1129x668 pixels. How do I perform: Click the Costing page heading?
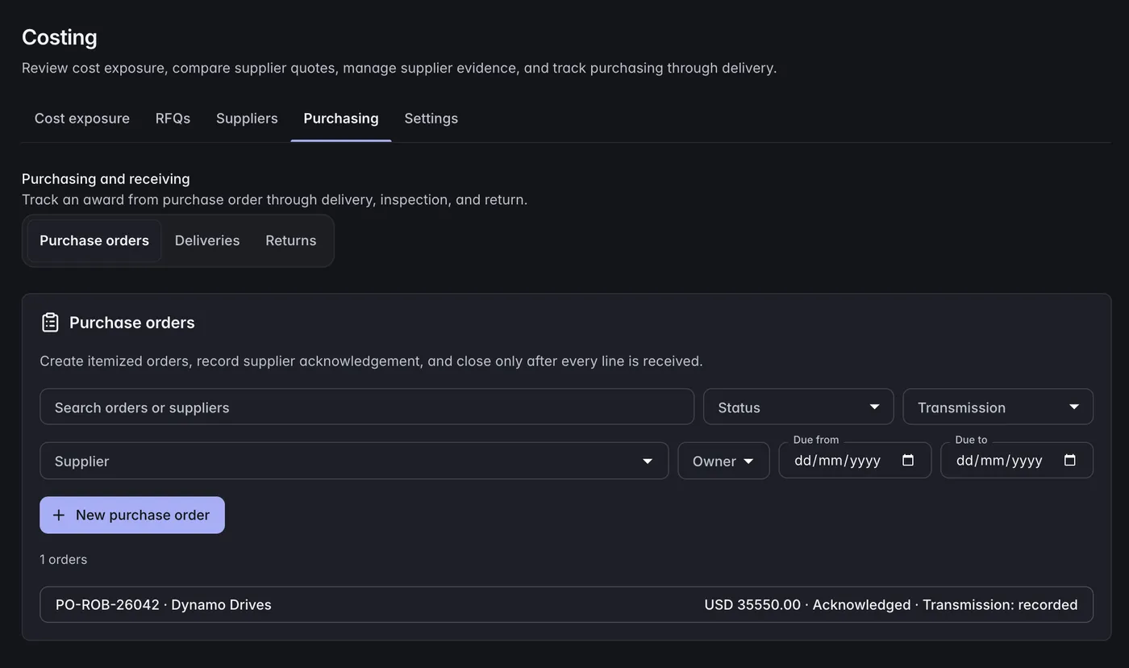(x=60, y=37)
